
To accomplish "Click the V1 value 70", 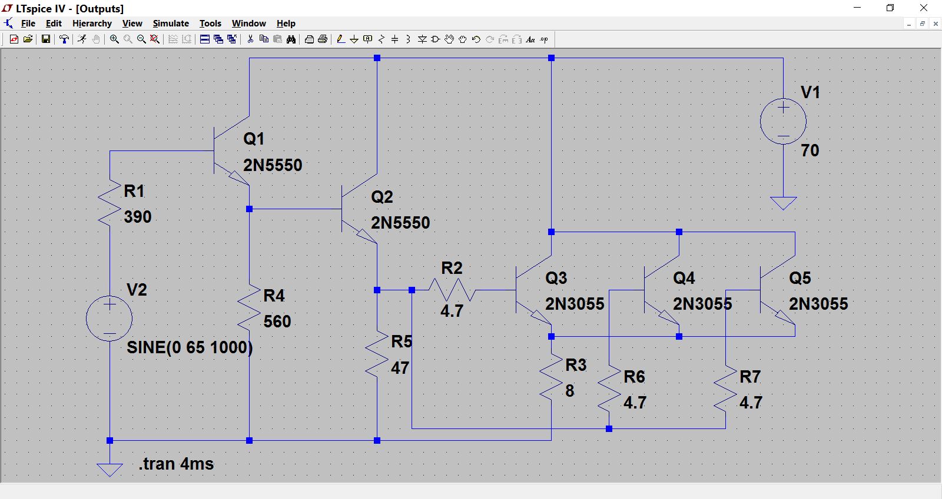I will [x=810, y=150].
